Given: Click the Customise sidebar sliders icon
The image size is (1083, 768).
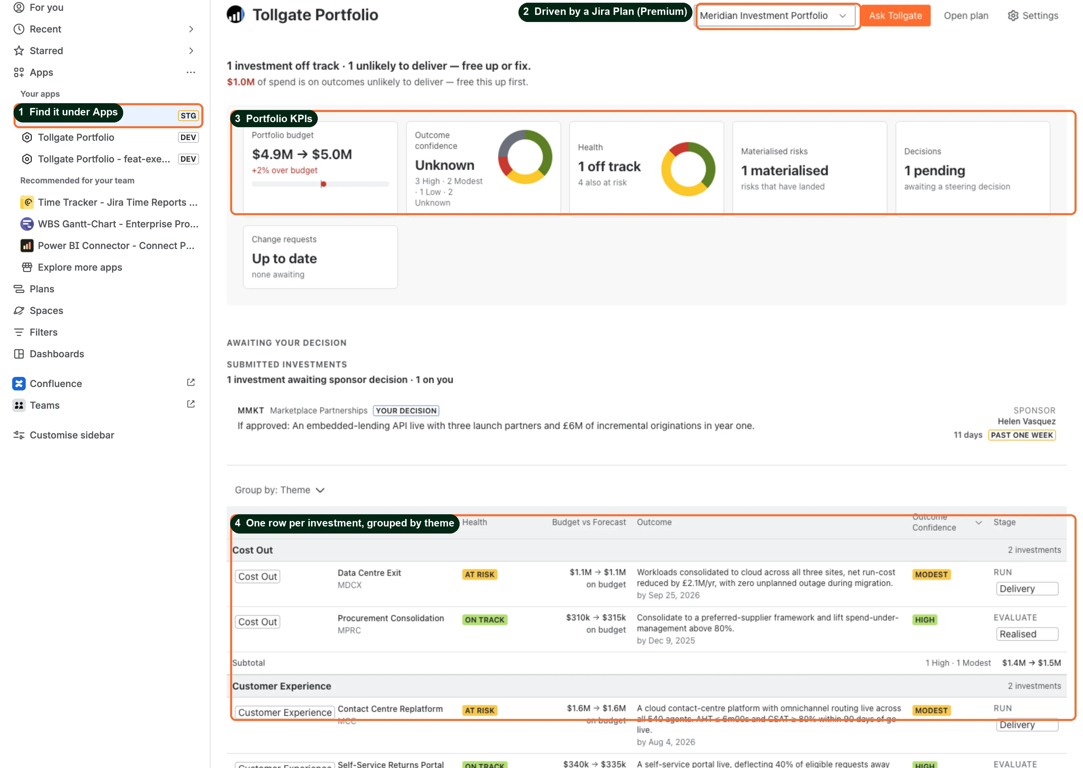Looking at the screenshot, I should (x=19, y=435).
